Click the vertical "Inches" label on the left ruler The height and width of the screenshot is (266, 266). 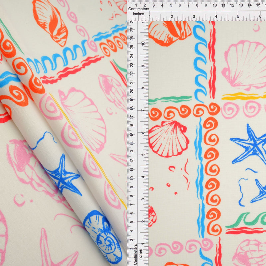140,255
